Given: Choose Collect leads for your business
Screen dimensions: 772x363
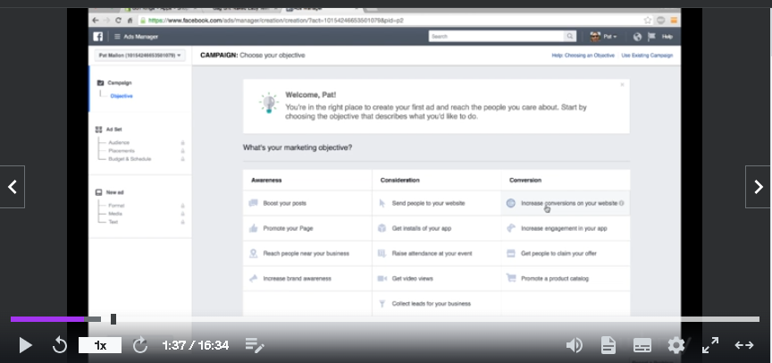Looking at the screenshot, I should click(x=437, y=303).
